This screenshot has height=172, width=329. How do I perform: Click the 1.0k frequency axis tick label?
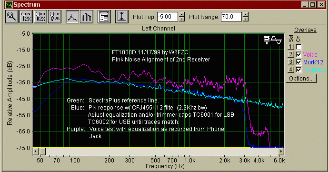[189, 161]
